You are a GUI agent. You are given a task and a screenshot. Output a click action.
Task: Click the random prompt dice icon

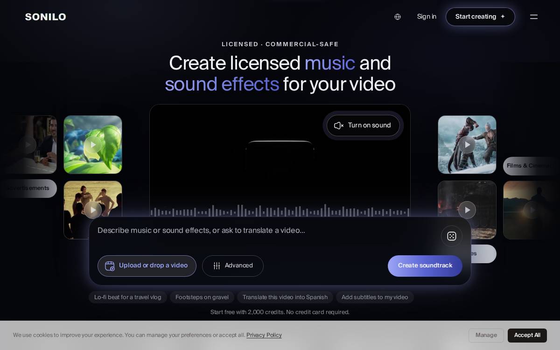pos(452,236)
